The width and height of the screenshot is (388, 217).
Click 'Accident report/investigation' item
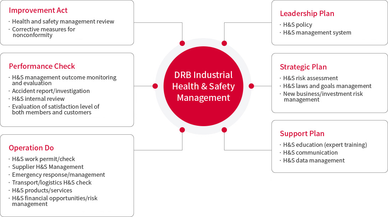point(51,91)
